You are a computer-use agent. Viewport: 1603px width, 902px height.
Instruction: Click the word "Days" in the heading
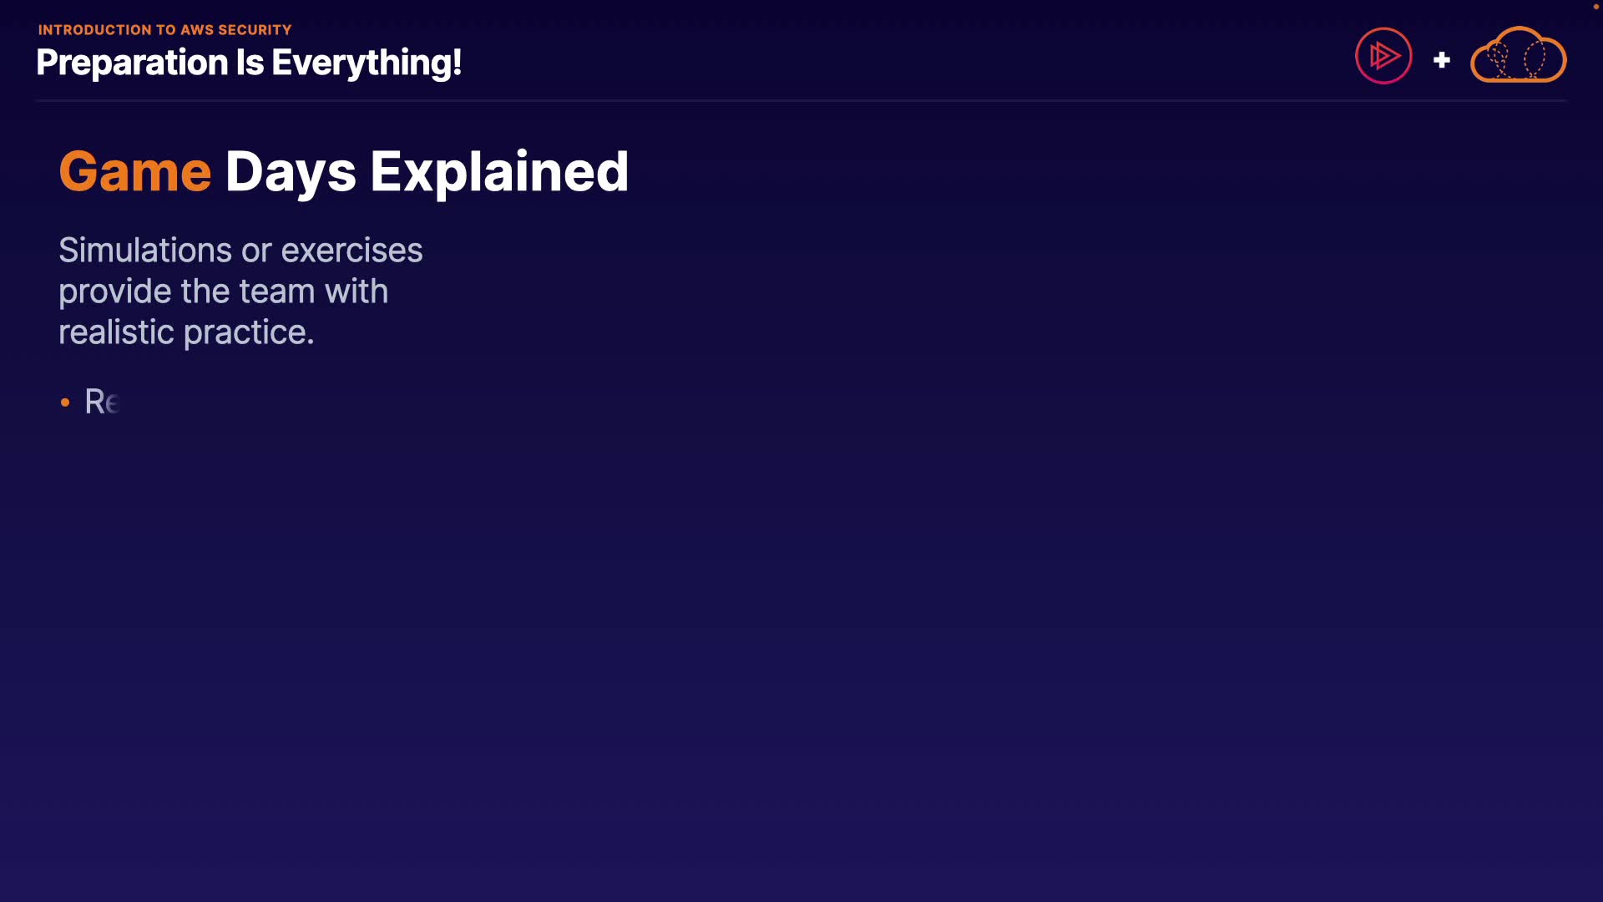click(291, 172)
